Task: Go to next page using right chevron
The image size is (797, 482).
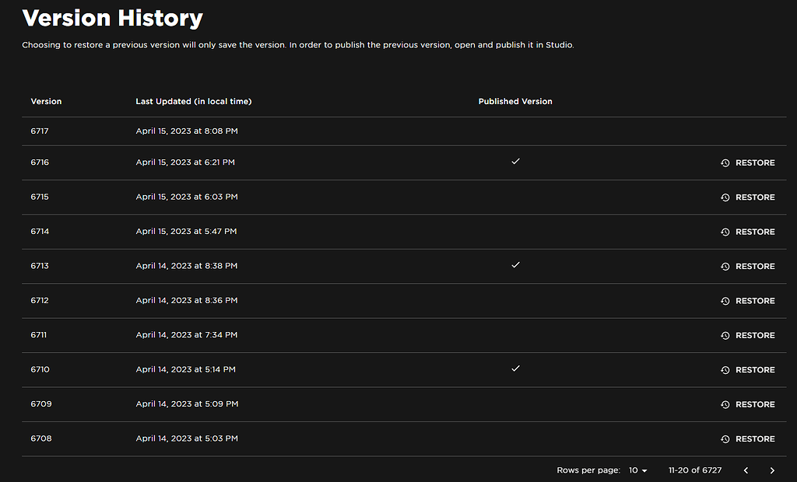Action: pyautogui.click(x=771, y=470)
